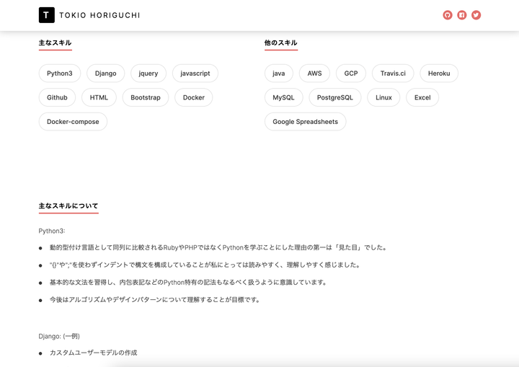519x367 pixels.
Task: Click bullet text starting with 動的型付け言語
Action: (218, 247)
